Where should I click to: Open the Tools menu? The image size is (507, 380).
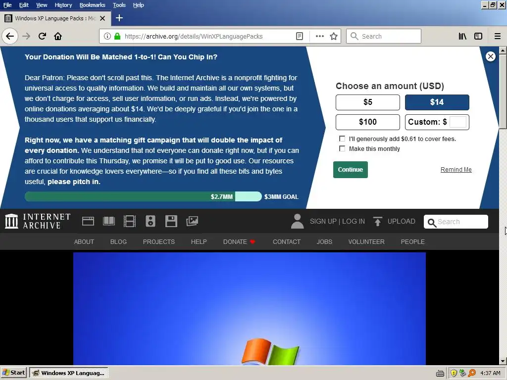pos(119,5)
